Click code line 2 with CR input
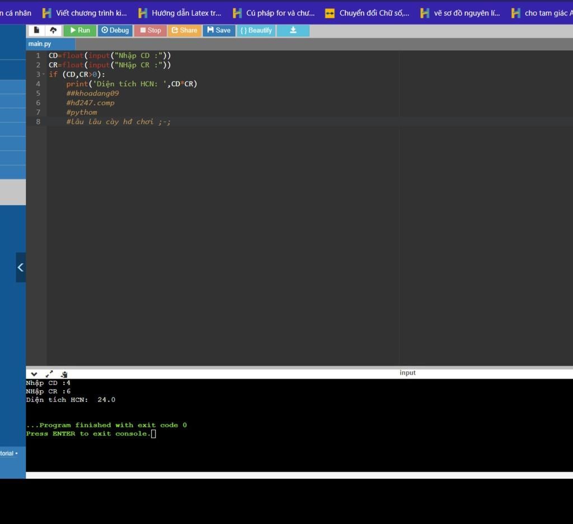This screenshot has height=524, width=573. (110, 65)
